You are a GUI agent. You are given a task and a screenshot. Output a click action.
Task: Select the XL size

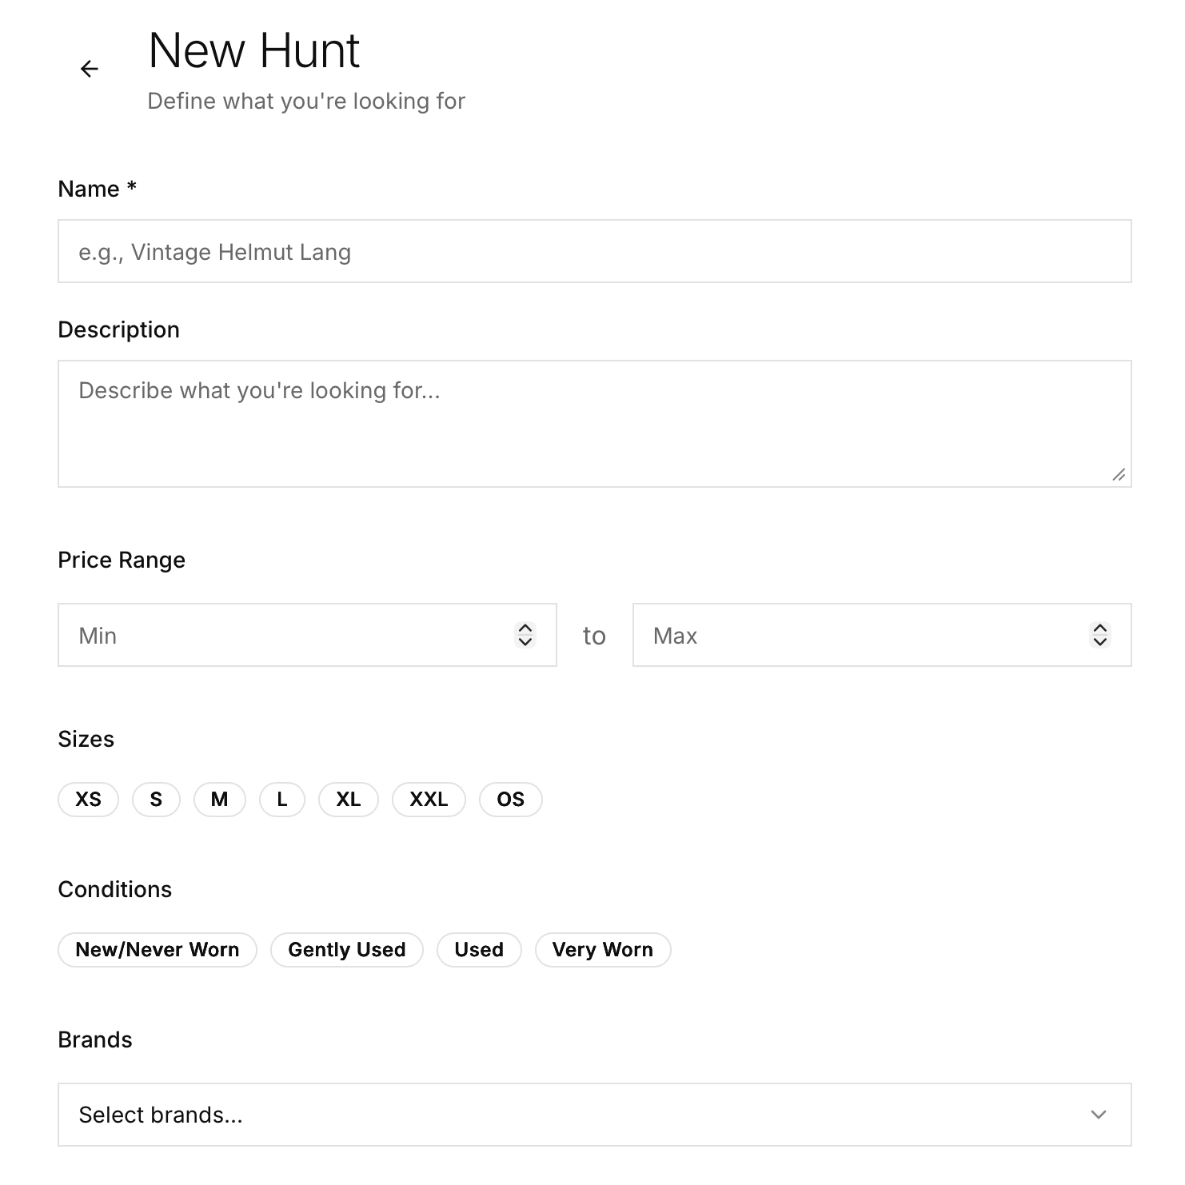point(348,799)
